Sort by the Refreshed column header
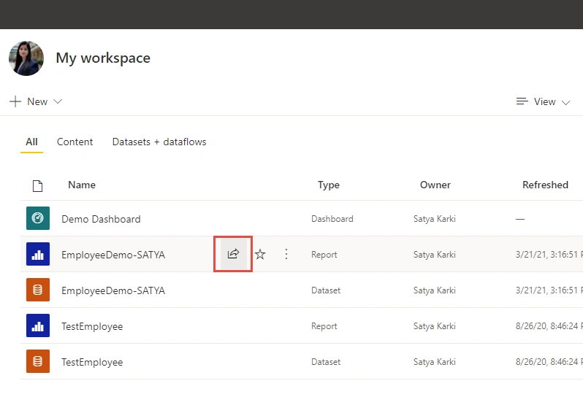The width and height of the screenshot is (583, 397). tap(545, 185)
